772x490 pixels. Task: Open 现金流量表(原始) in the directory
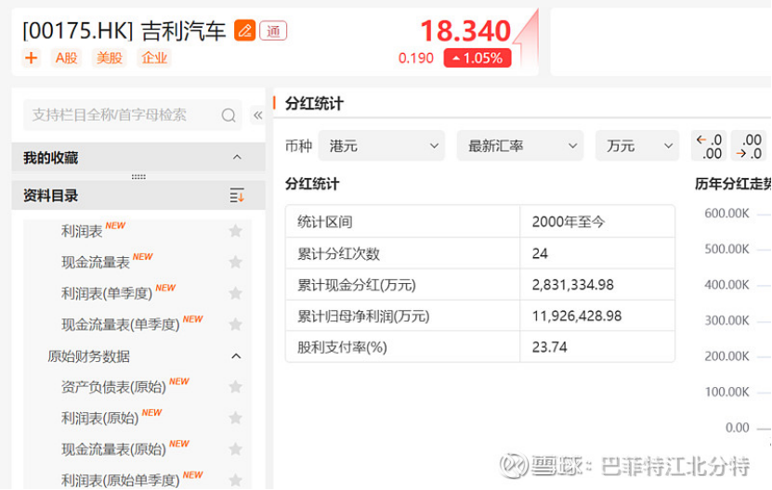[x=113, y=449]
